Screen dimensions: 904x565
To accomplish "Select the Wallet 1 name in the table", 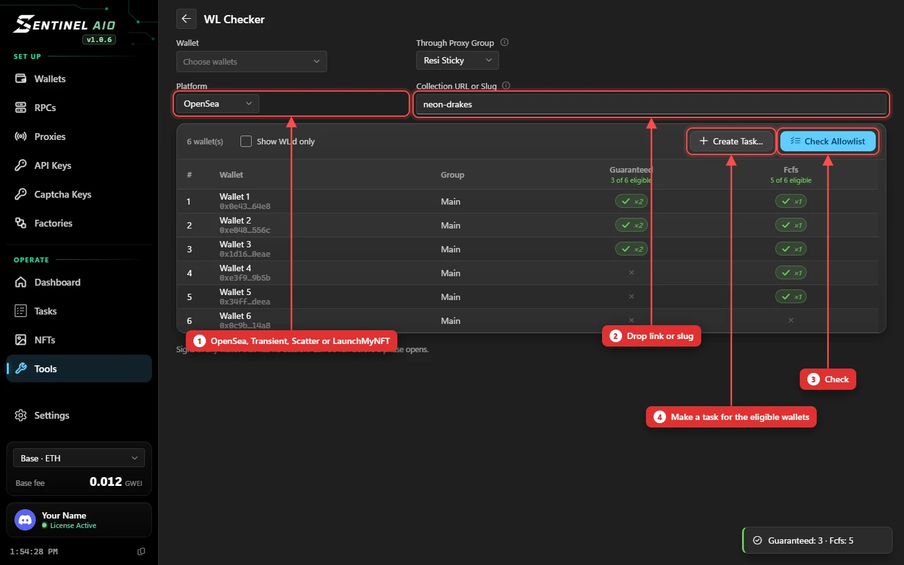I will [235, 196].
